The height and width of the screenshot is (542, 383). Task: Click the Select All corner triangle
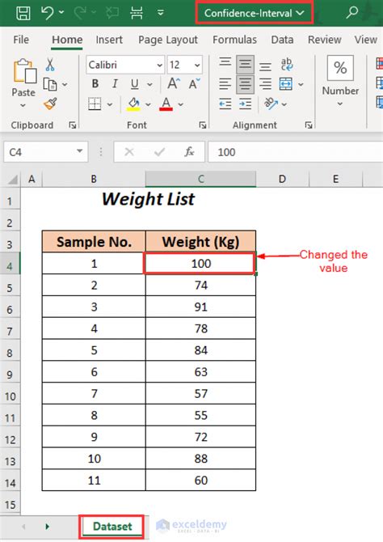pyautogui.click(x=12, y=179)
